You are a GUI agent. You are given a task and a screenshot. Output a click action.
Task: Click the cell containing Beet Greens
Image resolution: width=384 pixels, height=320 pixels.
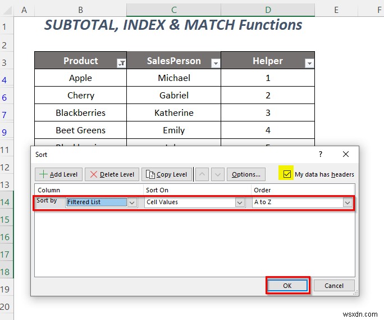pos(81,130)
